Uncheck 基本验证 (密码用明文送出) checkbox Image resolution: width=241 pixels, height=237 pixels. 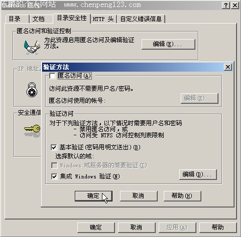click(x=54, y=147)
